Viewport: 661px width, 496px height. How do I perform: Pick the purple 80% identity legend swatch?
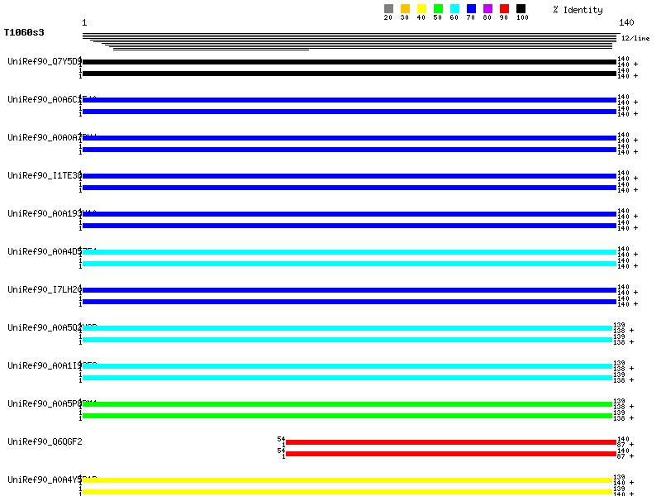click(487, 8)
